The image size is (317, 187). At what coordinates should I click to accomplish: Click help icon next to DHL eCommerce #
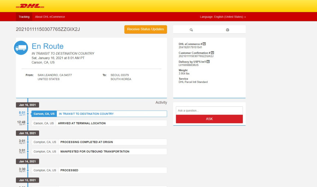coord(205,44)
